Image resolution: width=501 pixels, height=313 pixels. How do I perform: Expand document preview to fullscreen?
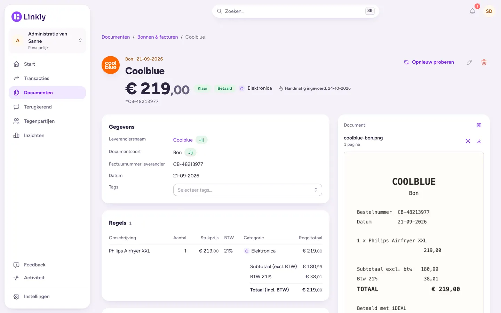click(468, 141)
